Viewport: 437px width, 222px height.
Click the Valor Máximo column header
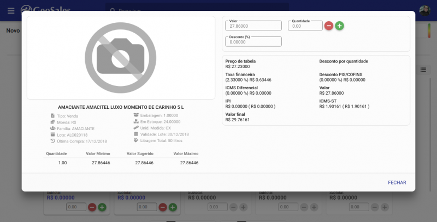click(x=186, y=153)
